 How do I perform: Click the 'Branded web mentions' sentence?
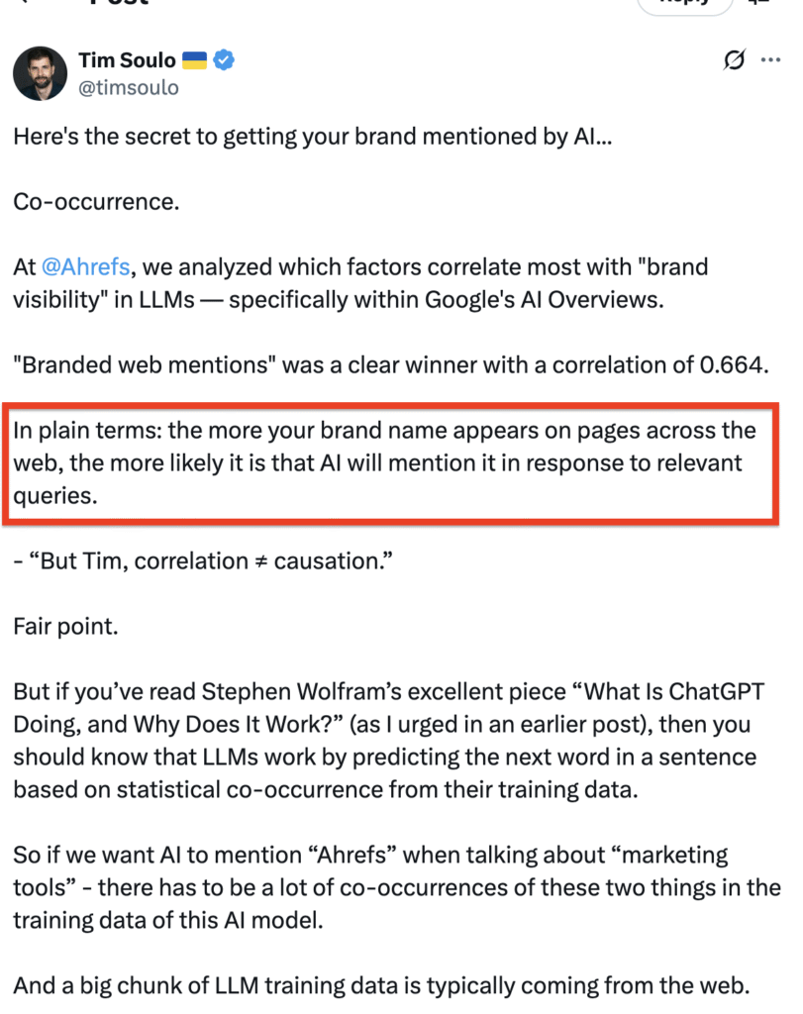(389, 364)
